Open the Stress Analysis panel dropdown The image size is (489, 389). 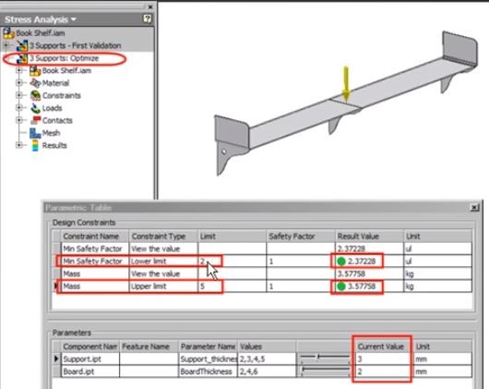[74, 19]
